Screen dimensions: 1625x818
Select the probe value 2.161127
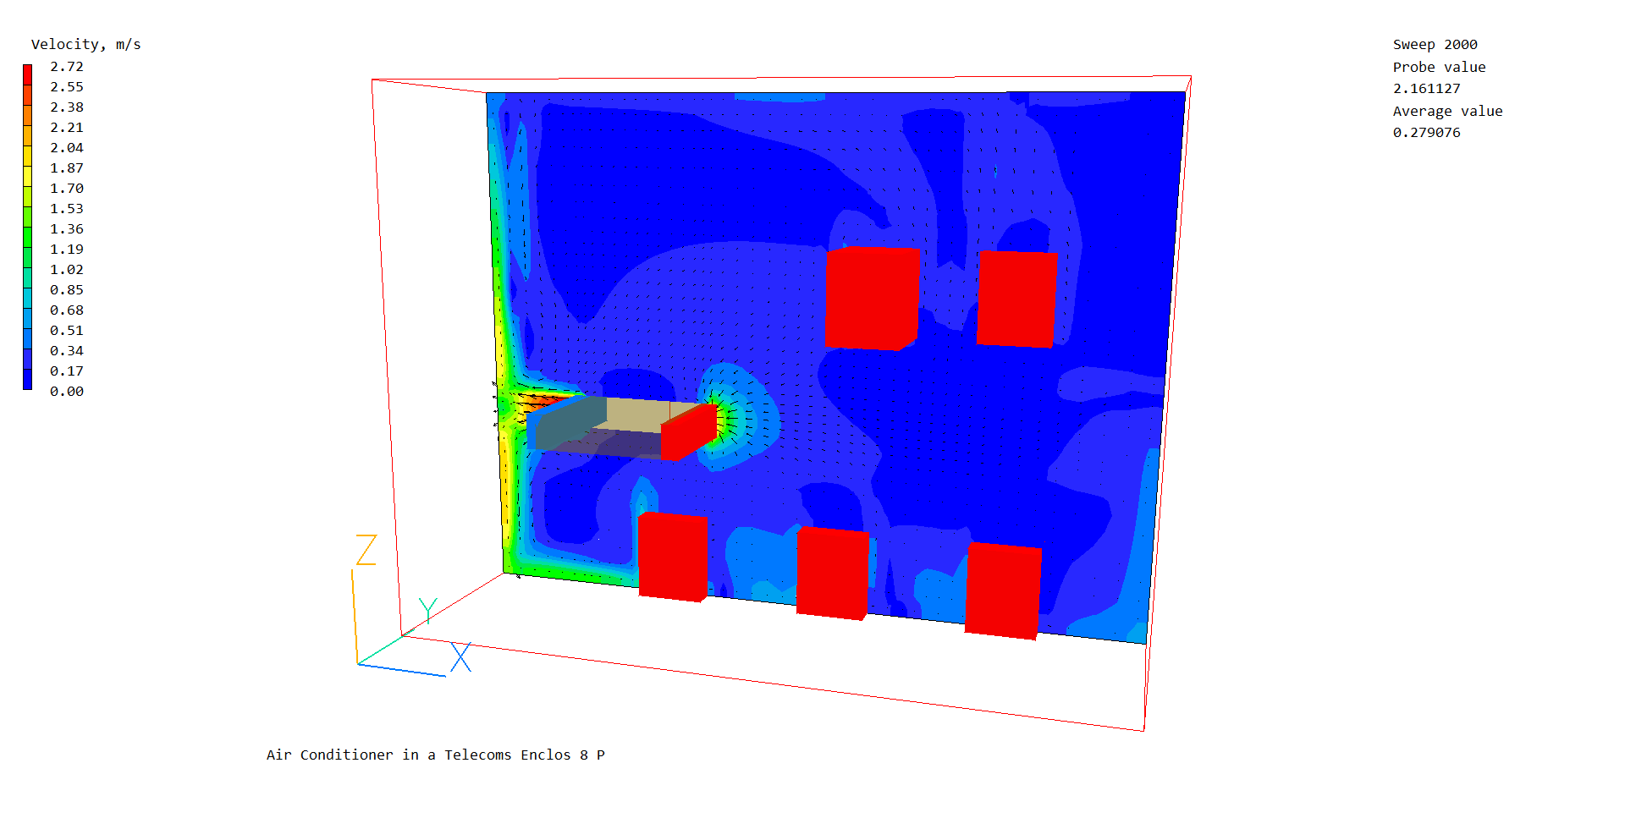pos(1426,89)
